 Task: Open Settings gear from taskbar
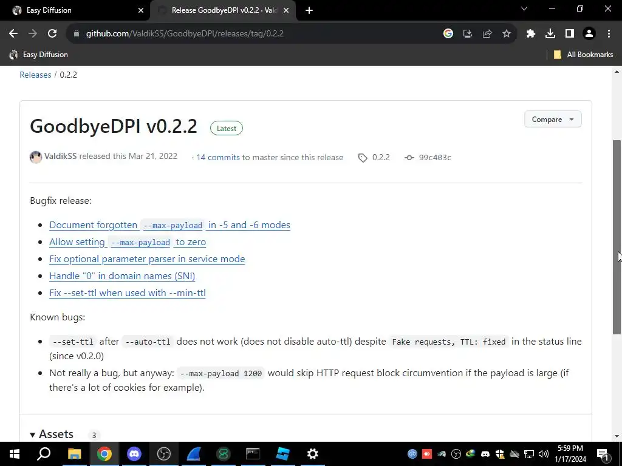pos(313,454)
